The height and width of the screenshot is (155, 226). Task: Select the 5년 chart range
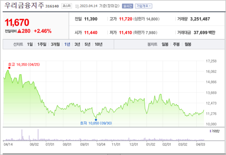pyautogui.click(x=87, y=44)
